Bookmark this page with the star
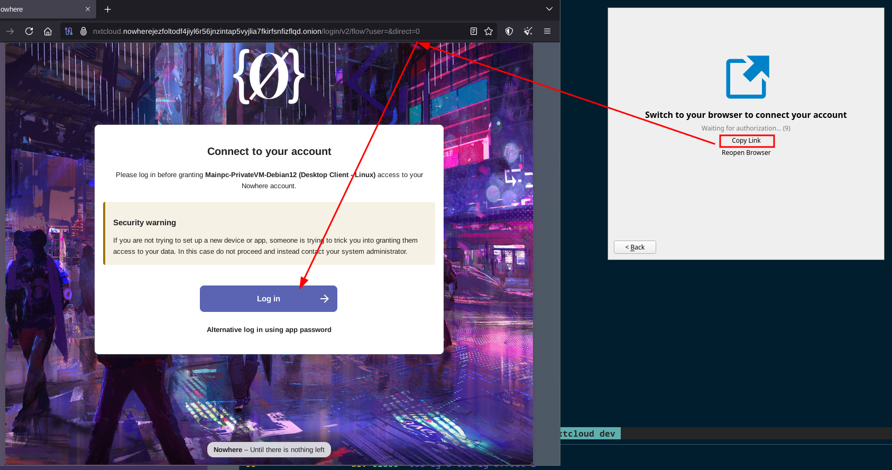Screen dimensions: 892x470 pos(489,31)
